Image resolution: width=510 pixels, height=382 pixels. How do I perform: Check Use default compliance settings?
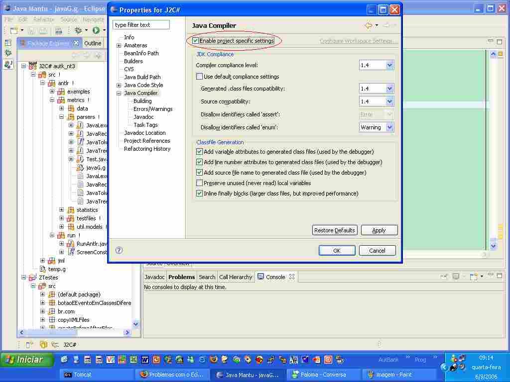[x=200, y=77]
